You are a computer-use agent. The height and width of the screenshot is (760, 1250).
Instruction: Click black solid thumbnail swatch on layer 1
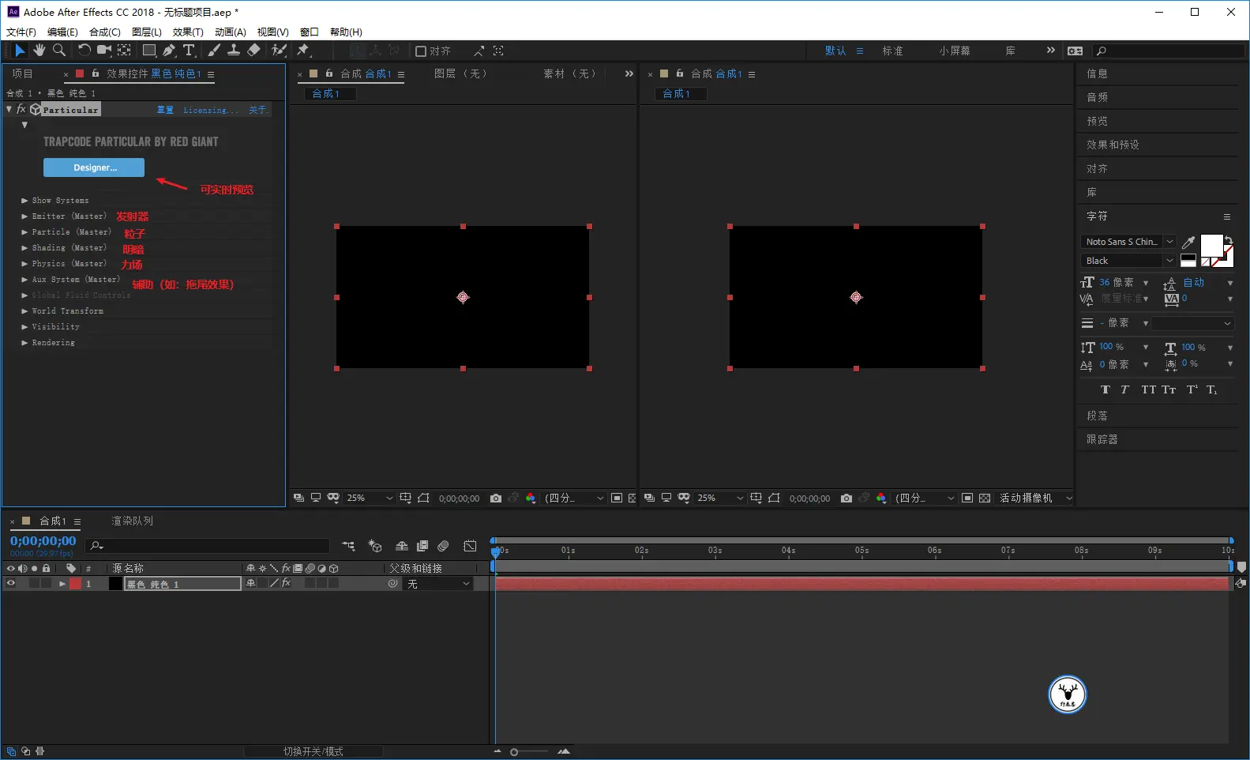115,584
